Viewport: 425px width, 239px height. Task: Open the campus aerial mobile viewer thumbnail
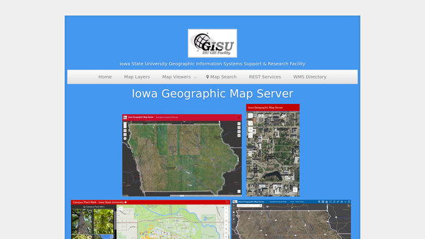pos(273,150)
